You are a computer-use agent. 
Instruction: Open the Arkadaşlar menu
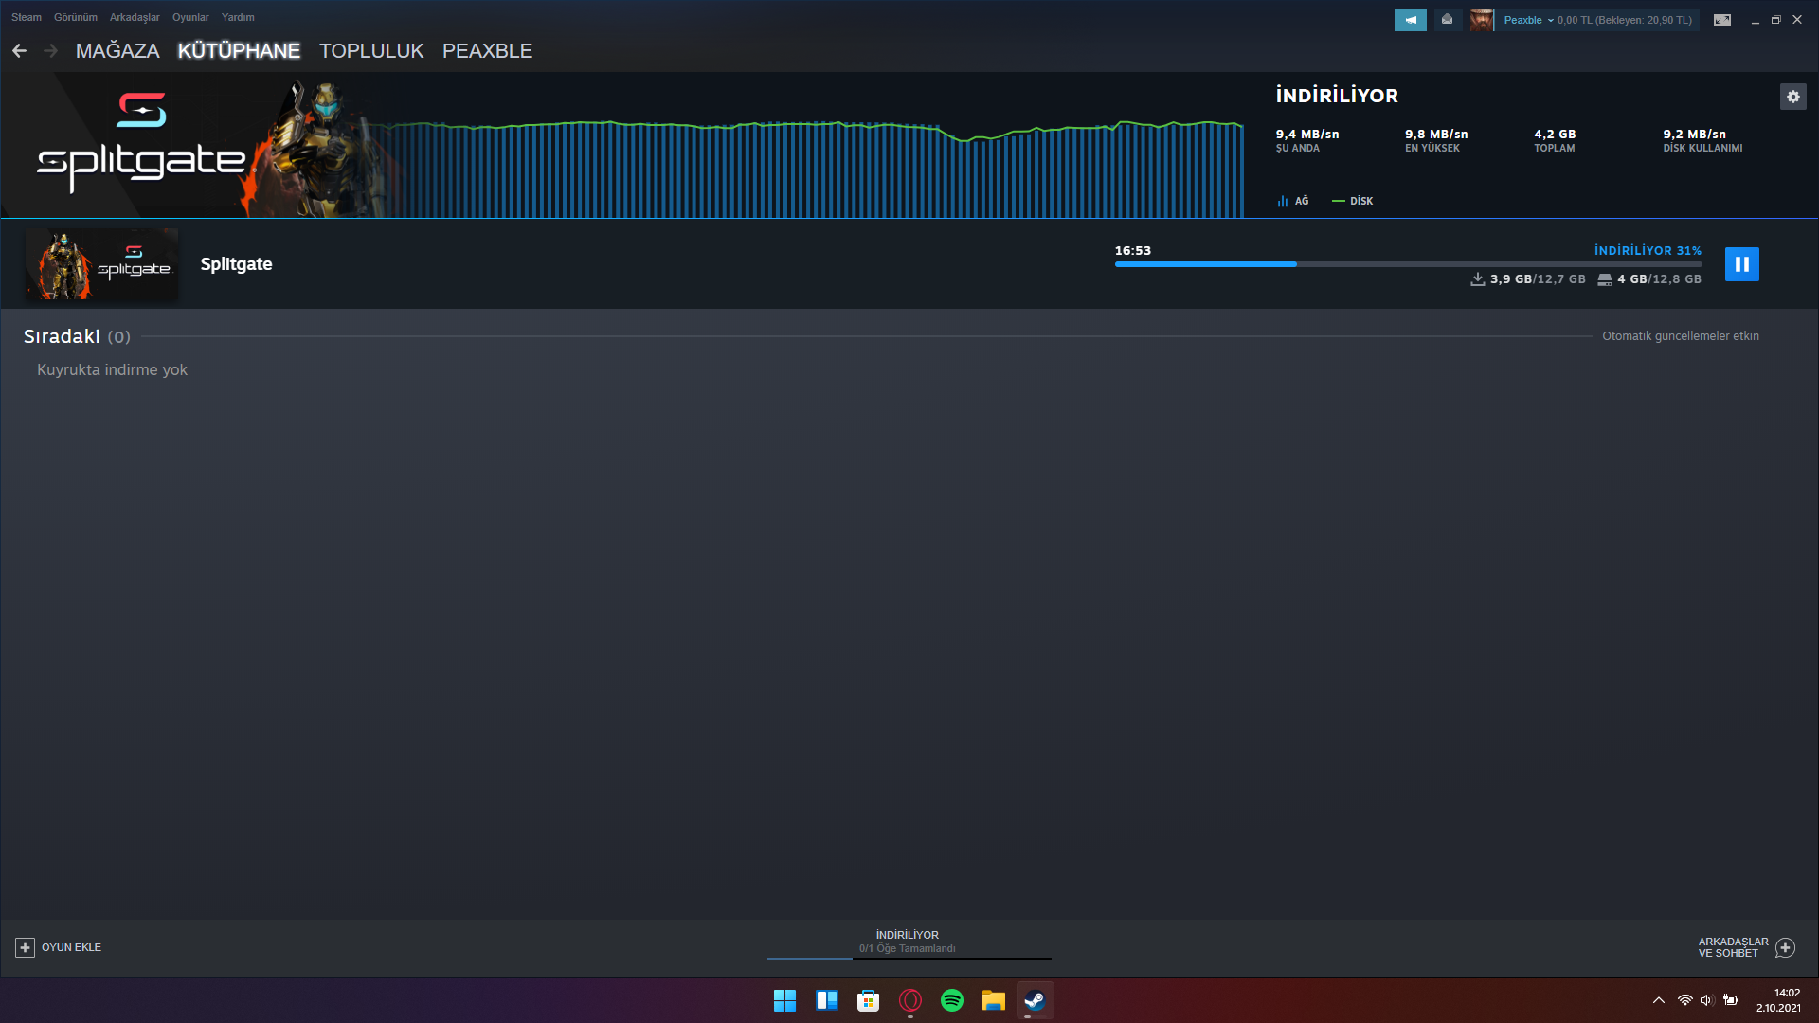pos(135,17)
